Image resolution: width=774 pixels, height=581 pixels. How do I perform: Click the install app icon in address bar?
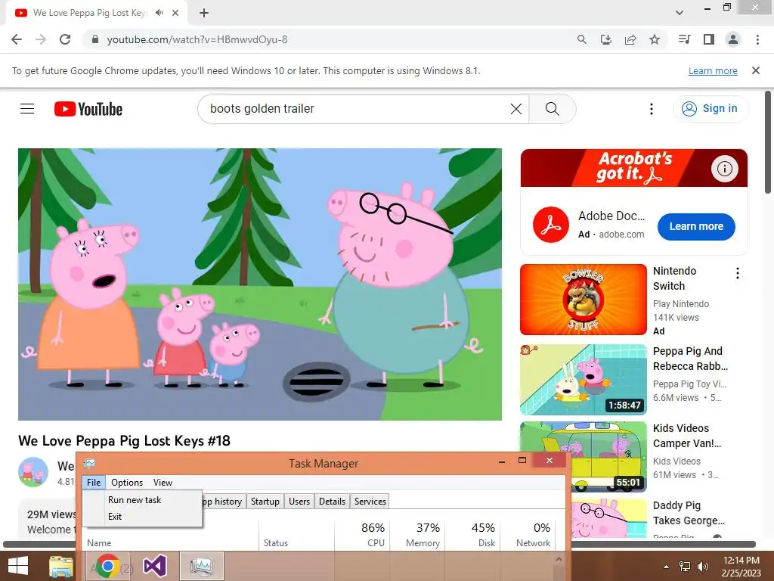point(606,39)
